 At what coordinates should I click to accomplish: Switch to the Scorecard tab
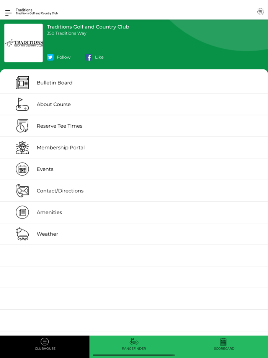223,347
